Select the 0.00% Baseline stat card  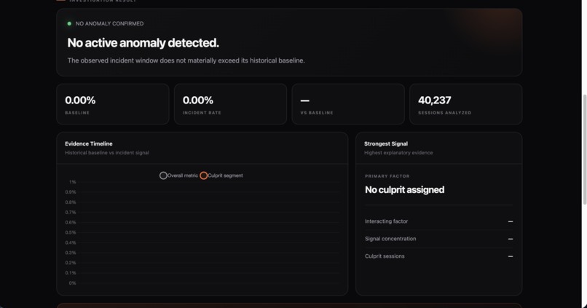pyautogui.click(x=113, y=104)
